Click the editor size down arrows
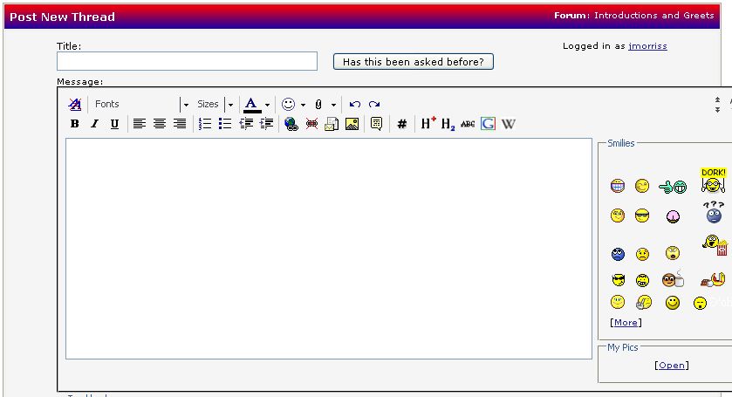 pos(717,109)
